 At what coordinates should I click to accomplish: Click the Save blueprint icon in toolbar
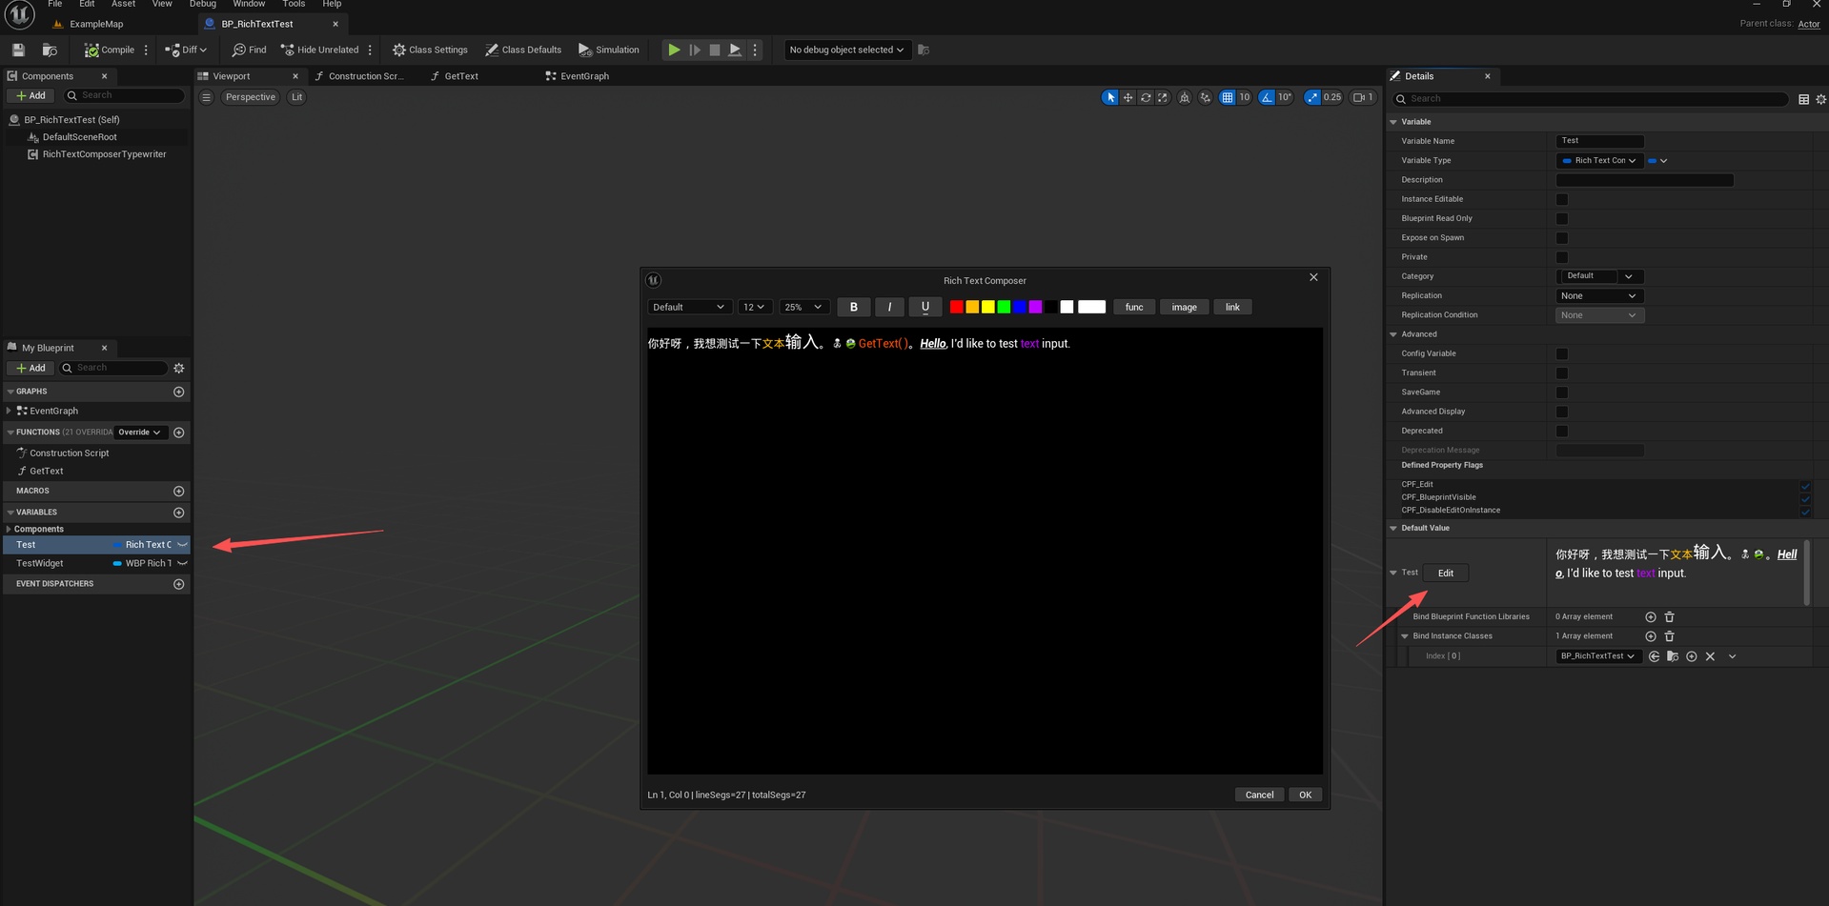coord(18,50)
